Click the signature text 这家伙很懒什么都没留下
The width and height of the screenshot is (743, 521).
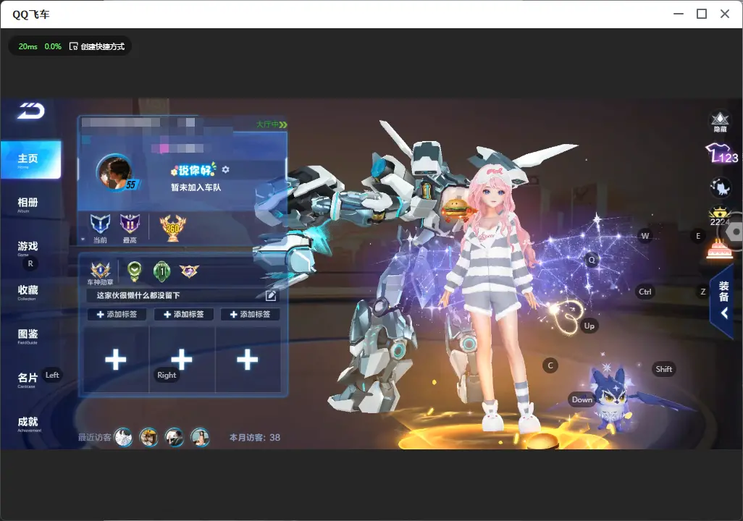(x=138, y=295)
